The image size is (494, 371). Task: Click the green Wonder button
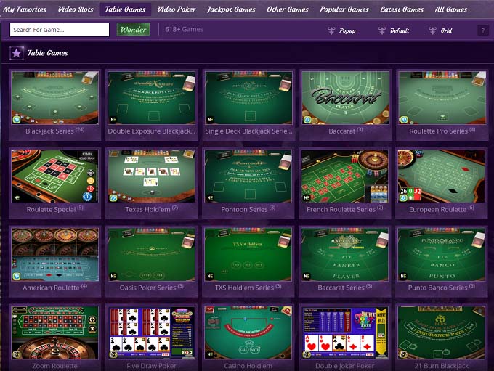[133, 30]
